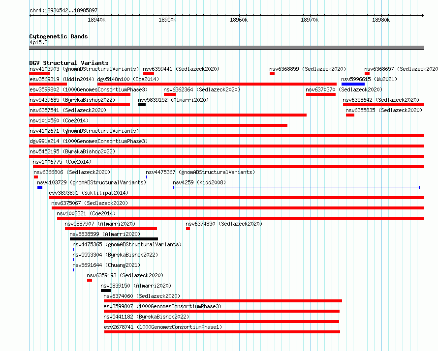Open nsv4102671 gnomADStructuralVariants label
Viewport: 438px width, 351px height.
84,131
